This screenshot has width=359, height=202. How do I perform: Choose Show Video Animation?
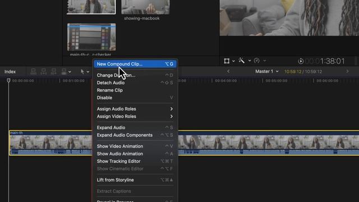[135, 146]
